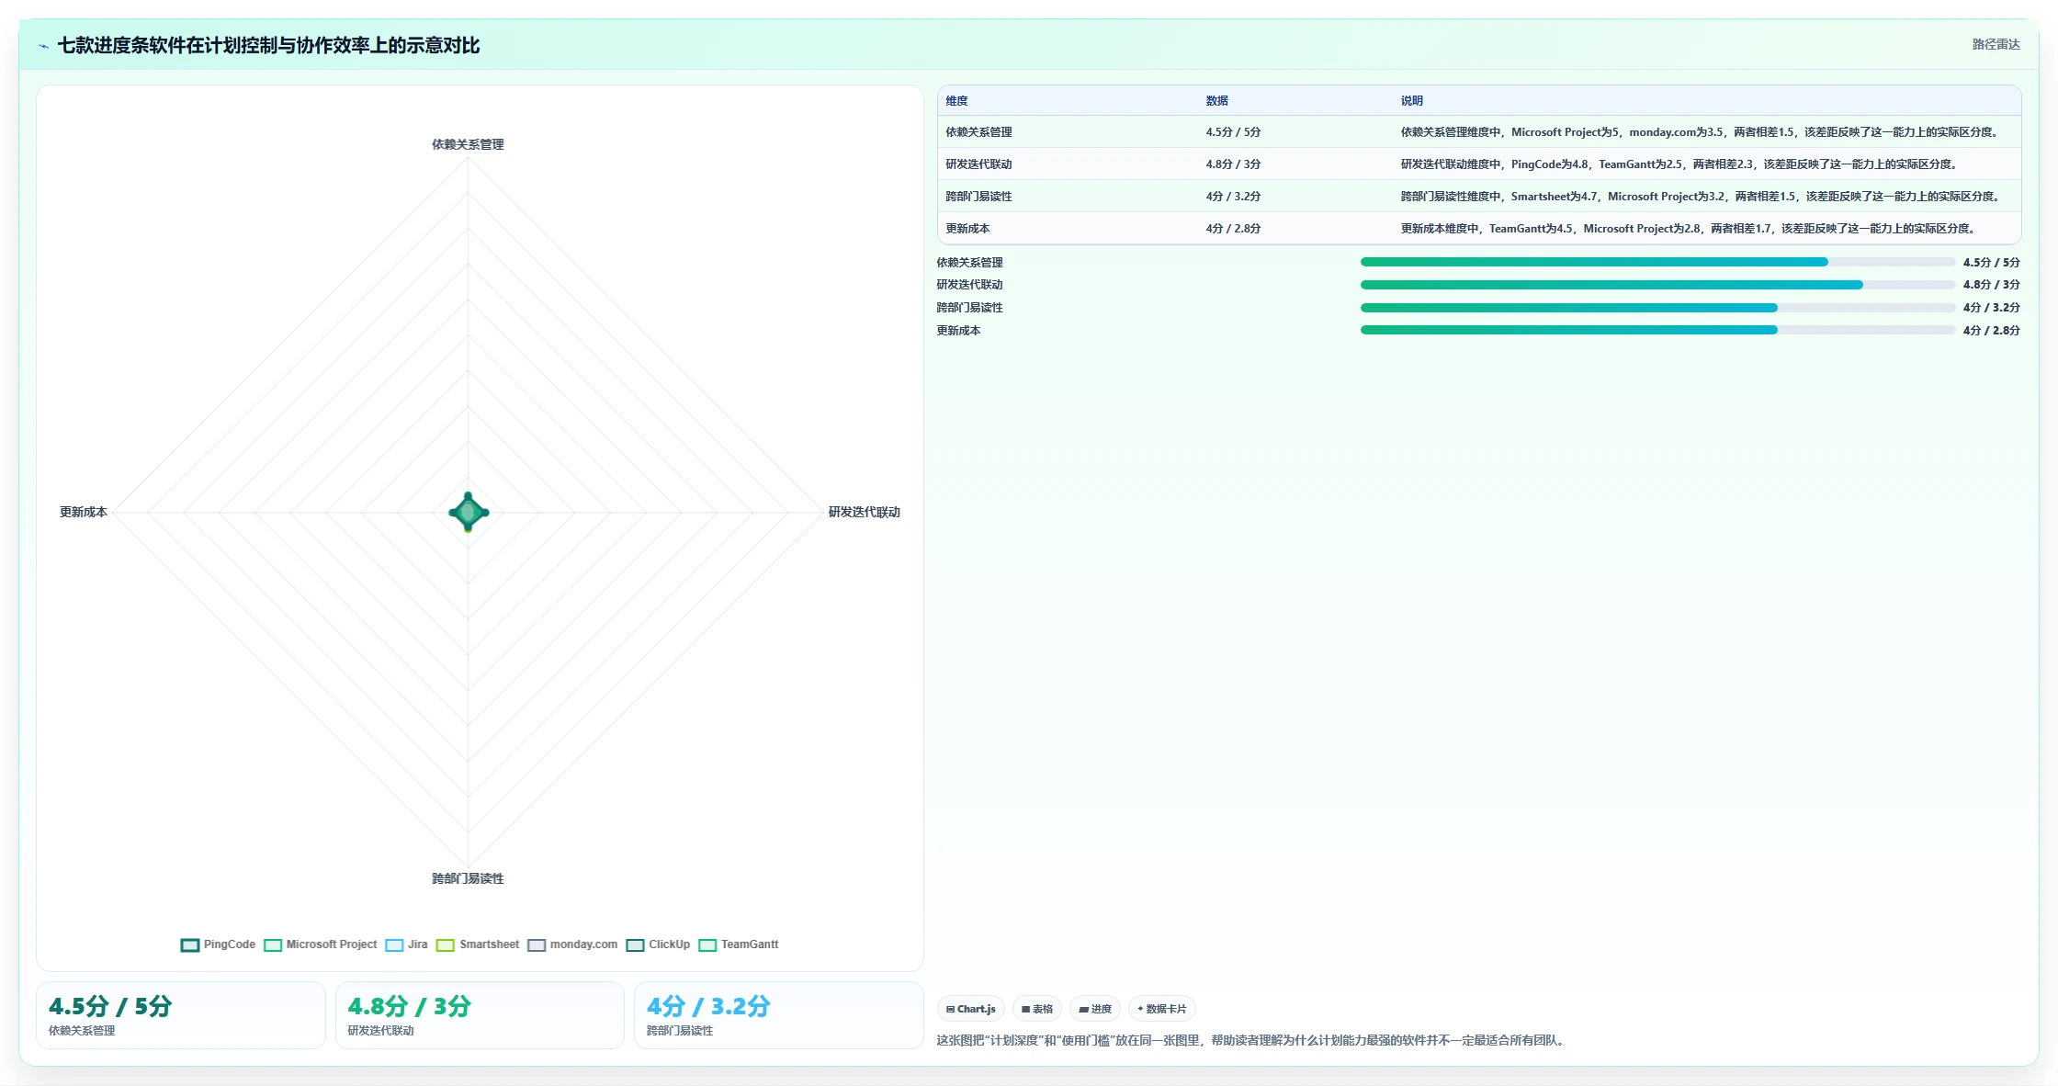Click the 表格 chip
The height and width of the screenshot is (1086, 2058).
tap(1037, 1009)
